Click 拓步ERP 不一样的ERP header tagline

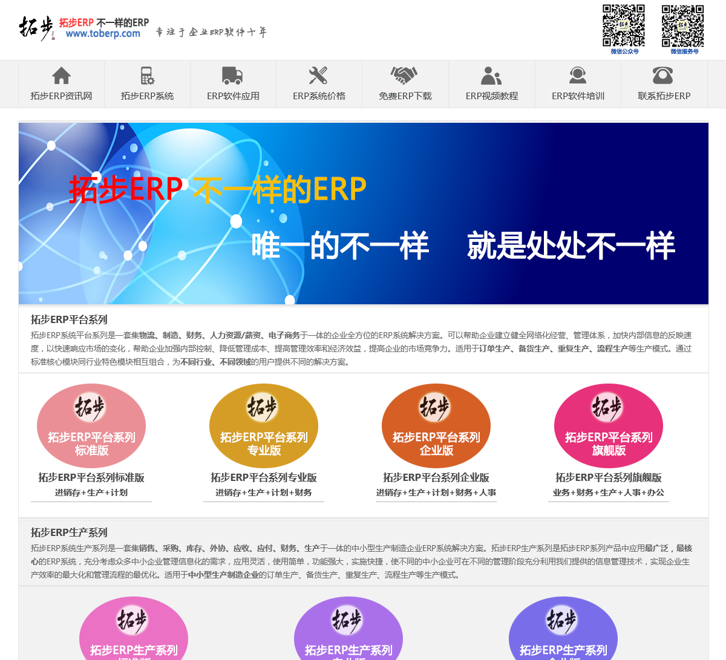coord(104,22)
